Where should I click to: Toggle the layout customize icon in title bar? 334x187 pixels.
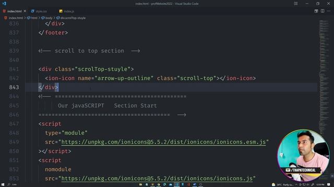pos(296,4)
